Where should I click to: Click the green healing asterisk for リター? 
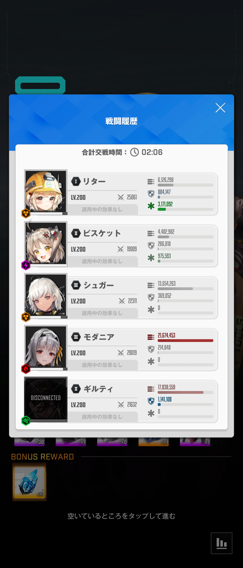(151, 206)
